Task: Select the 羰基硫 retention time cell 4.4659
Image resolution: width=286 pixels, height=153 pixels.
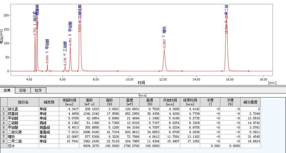Action: (x=69, y=114)
